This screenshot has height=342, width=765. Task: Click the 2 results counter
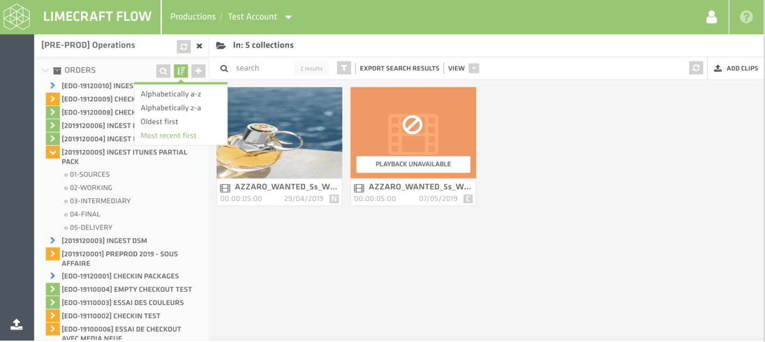coord(311,68)
